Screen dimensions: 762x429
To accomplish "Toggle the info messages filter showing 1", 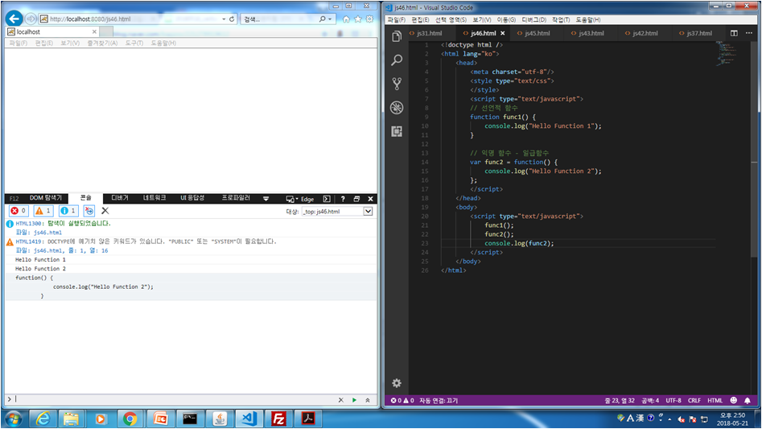I will point(68,210).
